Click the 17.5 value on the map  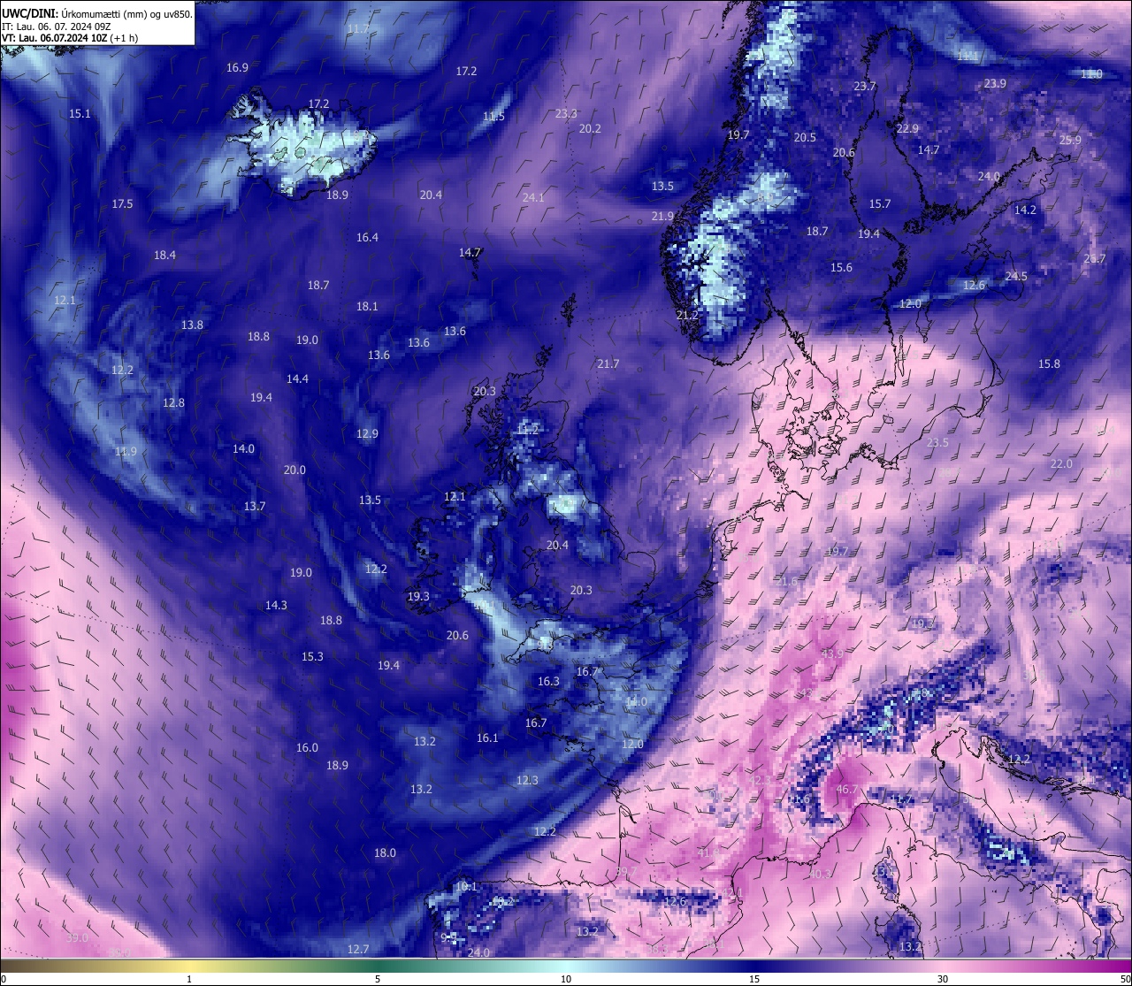[x=122, y=203]
